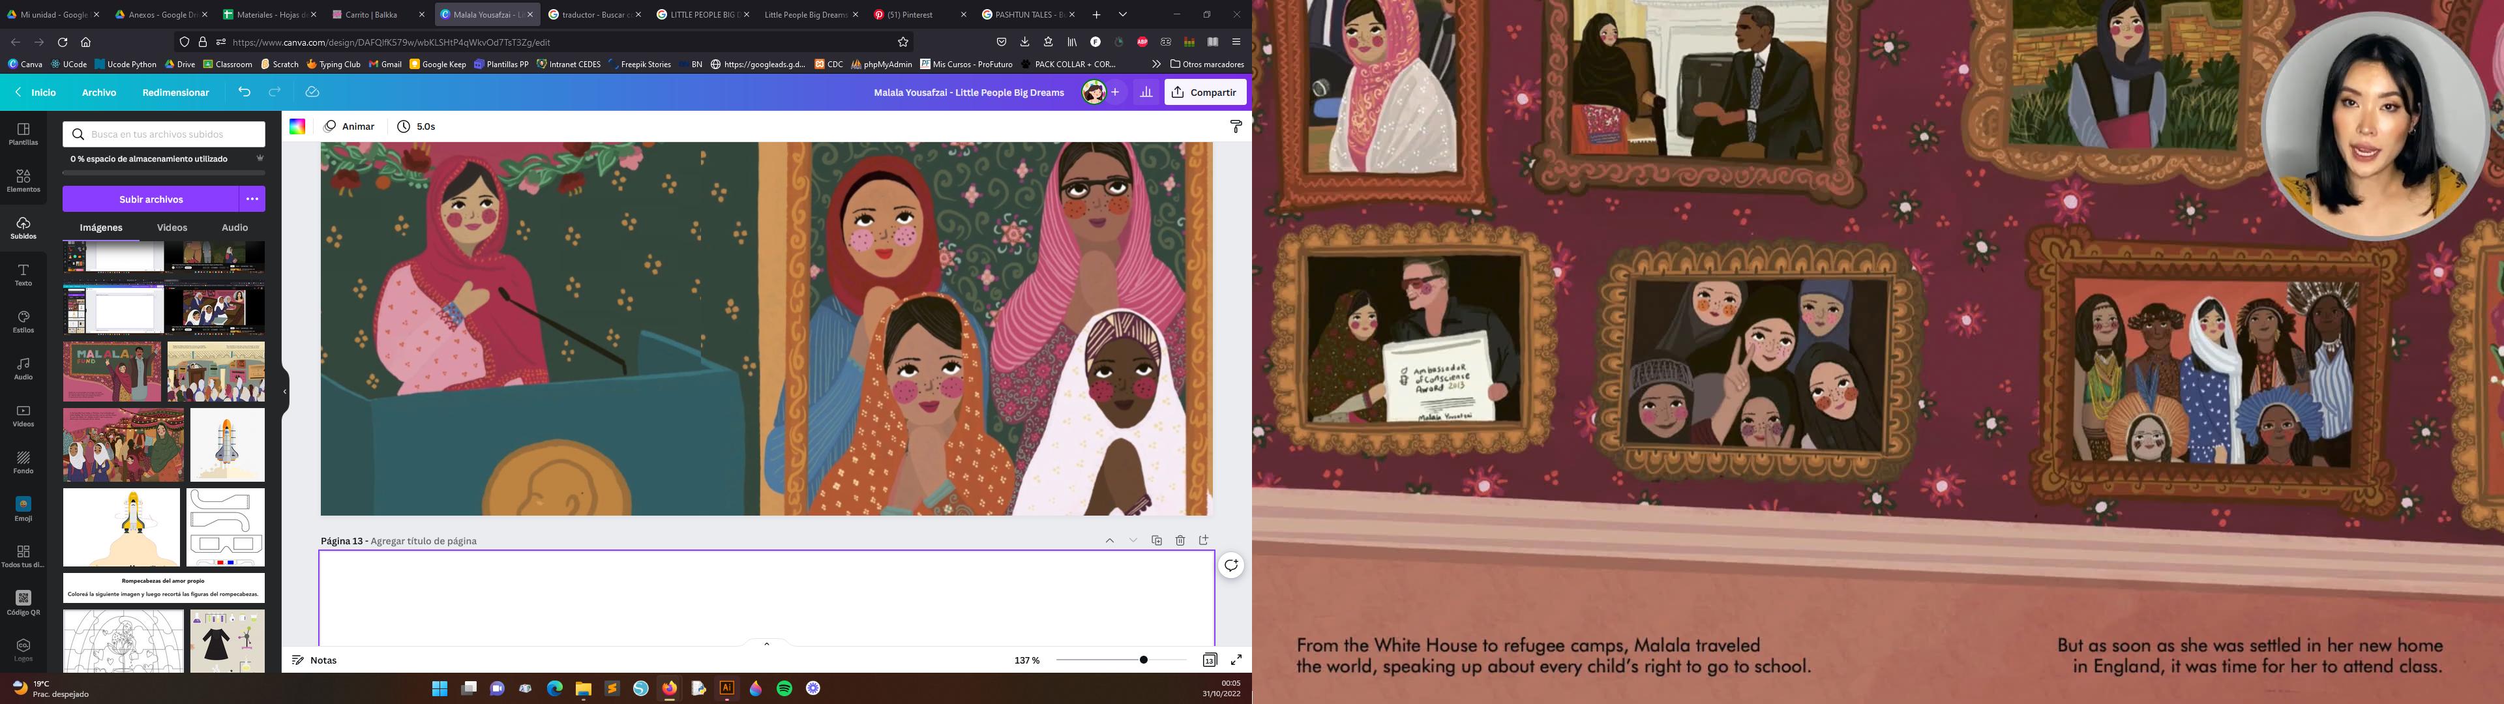
Task: Expand the page thumbnails strip chevron
Action: pos(767,644)
